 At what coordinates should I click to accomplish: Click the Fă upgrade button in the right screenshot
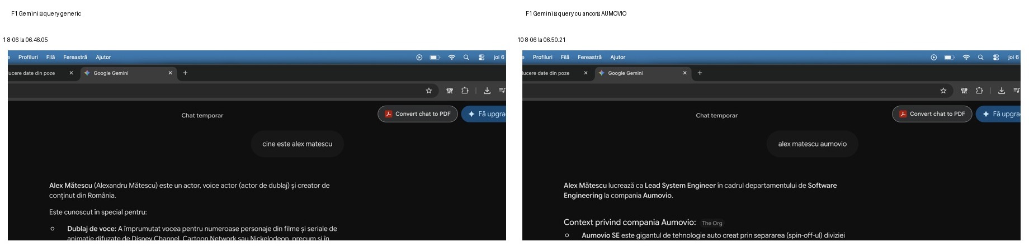[x=998, y=114]
